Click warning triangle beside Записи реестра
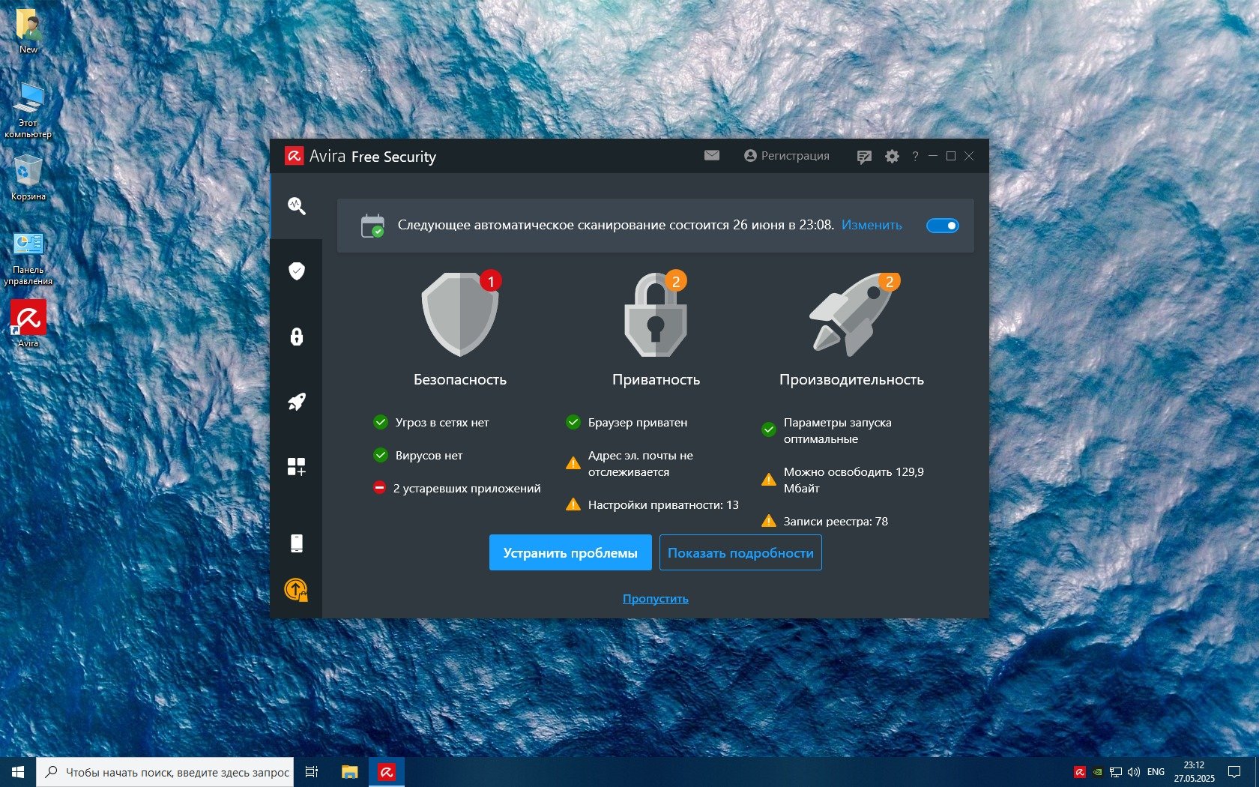 (769, 521)
